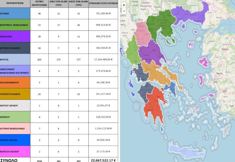The width and height of the screenshot is (235, 162).
Task: Click the ΗΠΕΙΡΟΥ row label
Action: click(15, 117)
